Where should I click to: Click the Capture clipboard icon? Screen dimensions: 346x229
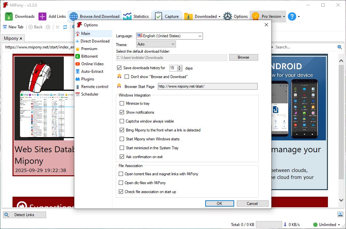pyautogui.click(x=159, y=16)
